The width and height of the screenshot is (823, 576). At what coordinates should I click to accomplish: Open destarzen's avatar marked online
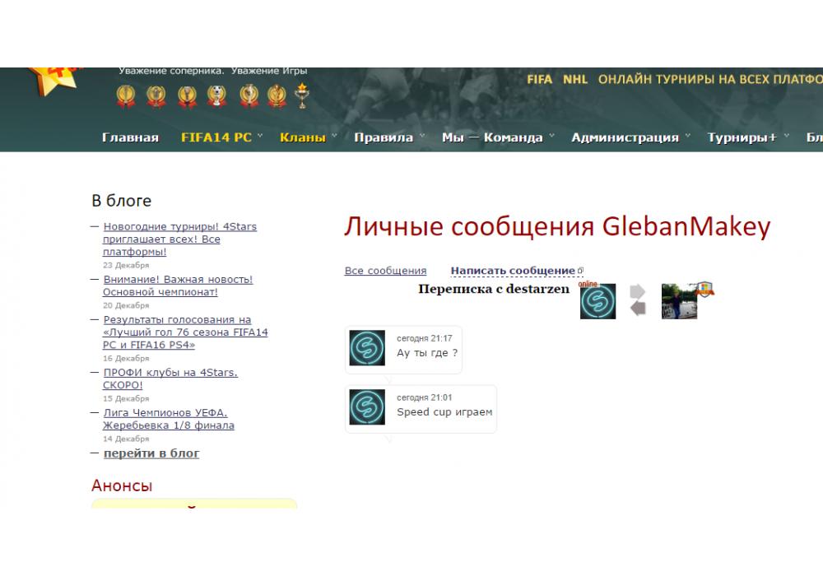597,301
